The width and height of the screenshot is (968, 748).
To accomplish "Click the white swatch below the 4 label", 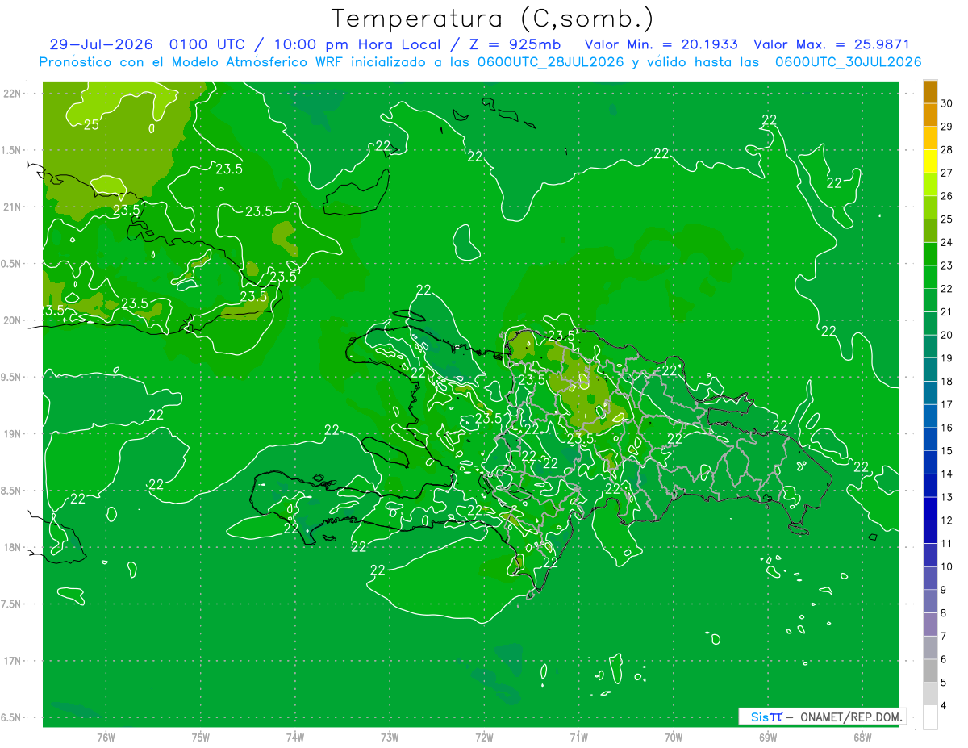I will [930, 717].
